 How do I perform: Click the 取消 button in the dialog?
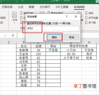coord(72,37)
